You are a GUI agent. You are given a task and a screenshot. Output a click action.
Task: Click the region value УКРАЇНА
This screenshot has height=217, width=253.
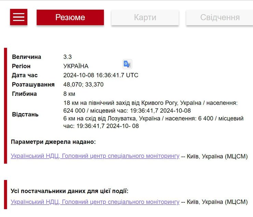(x=76, y=66)
